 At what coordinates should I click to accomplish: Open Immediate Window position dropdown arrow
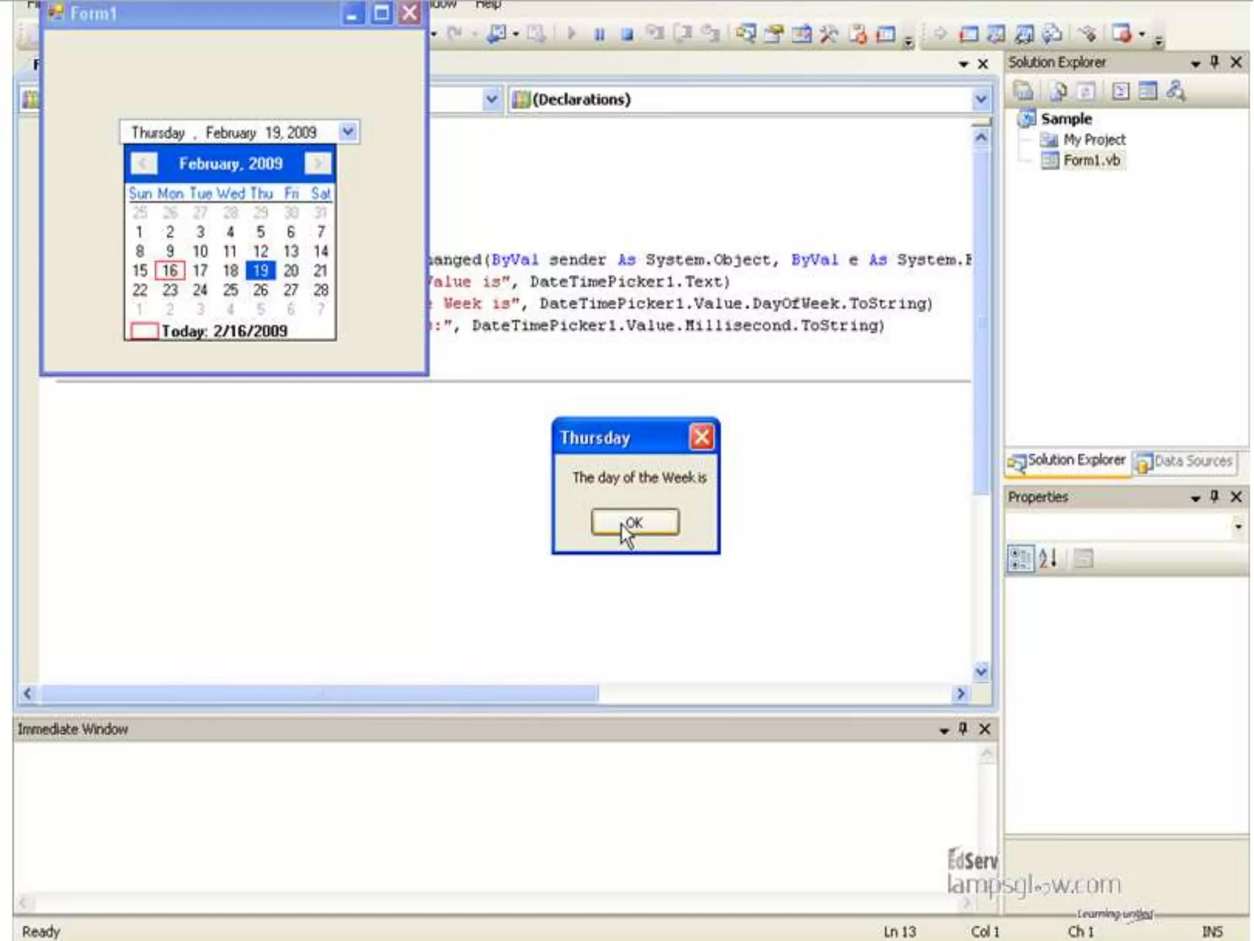click(944, 730)
